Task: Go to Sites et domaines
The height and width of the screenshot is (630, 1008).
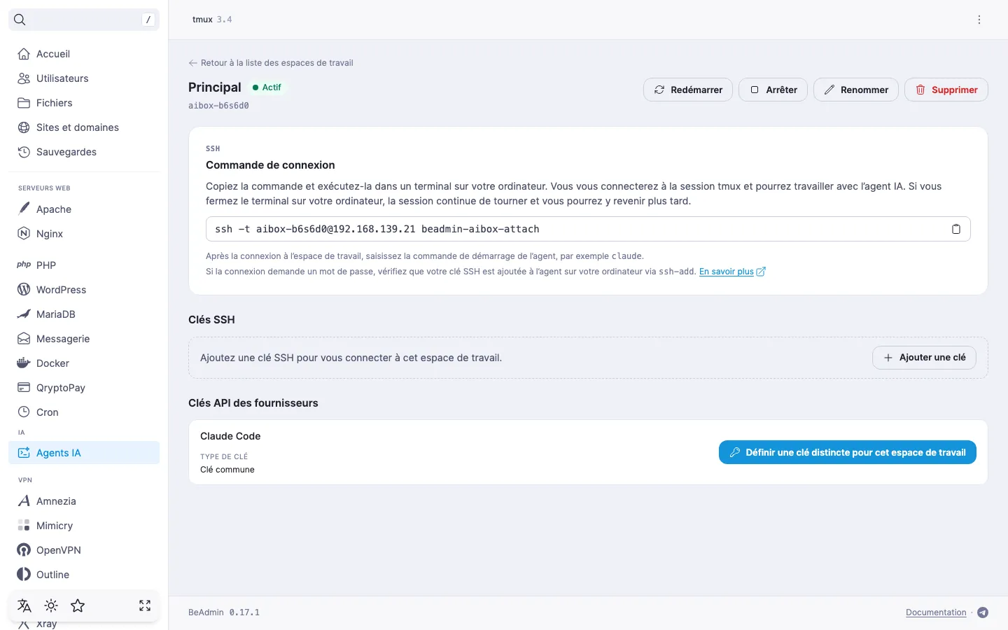Action: point(84,127)
